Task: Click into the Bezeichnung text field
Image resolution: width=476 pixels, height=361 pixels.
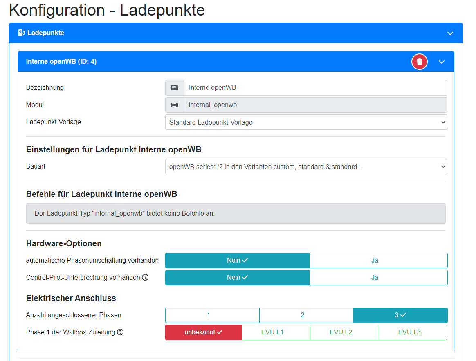Action: click(x=315, y=88)
